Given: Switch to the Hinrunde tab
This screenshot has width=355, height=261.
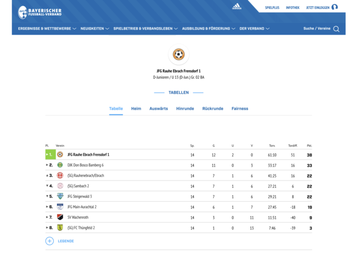Looking at the screenshot, I should point(185,109).
